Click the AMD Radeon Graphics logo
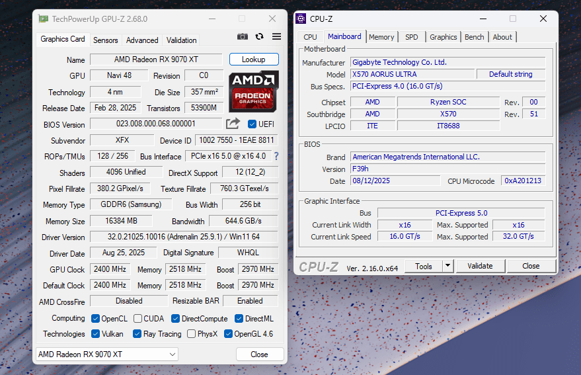 tap(253, 91)
